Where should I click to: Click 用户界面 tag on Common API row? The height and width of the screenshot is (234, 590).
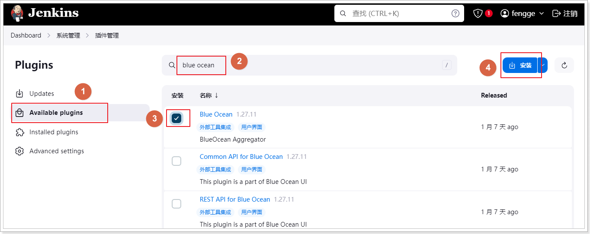[252, 169]
